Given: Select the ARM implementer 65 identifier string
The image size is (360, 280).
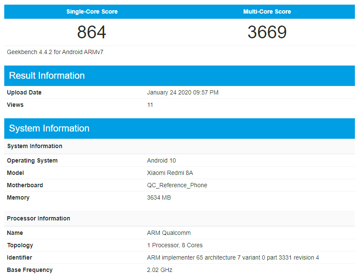Looking at the screenshot, I should pyautogui.click(x=233, y=258).
